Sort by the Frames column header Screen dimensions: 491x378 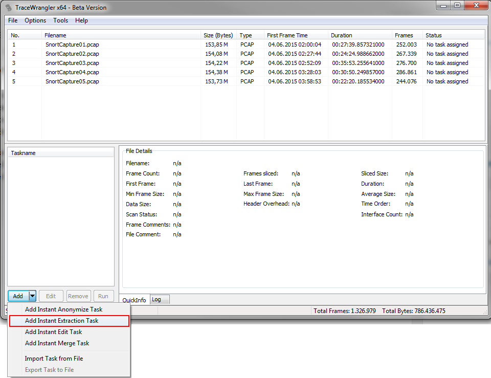(407, 35)
